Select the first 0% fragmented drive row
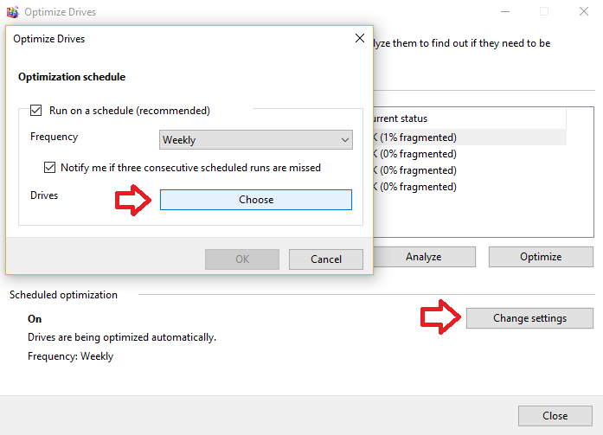The image size is (603, 435). 470,154
